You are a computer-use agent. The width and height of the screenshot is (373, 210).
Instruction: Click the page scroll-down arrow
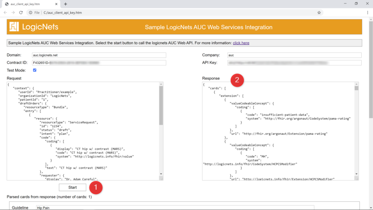371,208
